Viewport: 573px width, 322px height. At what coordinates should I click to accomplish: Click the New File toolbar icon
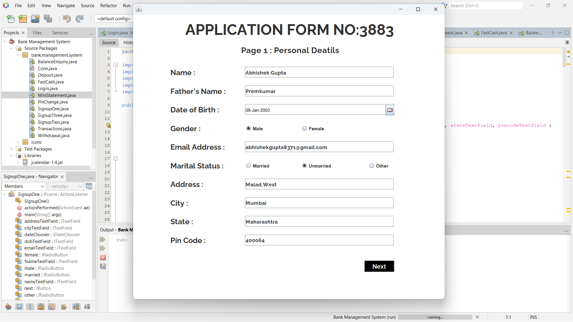(11, 19)
